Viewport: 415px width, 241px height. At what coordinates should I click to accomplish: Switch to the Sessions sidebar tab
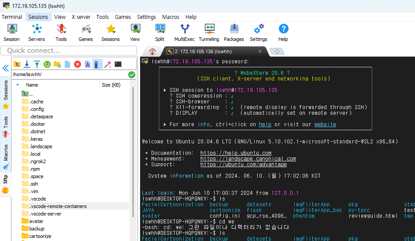[6, 95]
